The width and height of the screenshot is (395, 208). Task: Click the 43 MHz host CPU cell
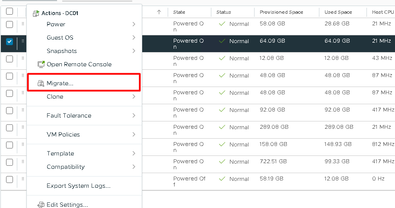point(382,58)
